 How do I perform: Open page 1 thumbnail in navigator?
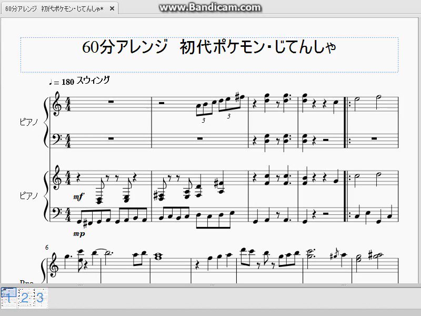click(9, 298)
